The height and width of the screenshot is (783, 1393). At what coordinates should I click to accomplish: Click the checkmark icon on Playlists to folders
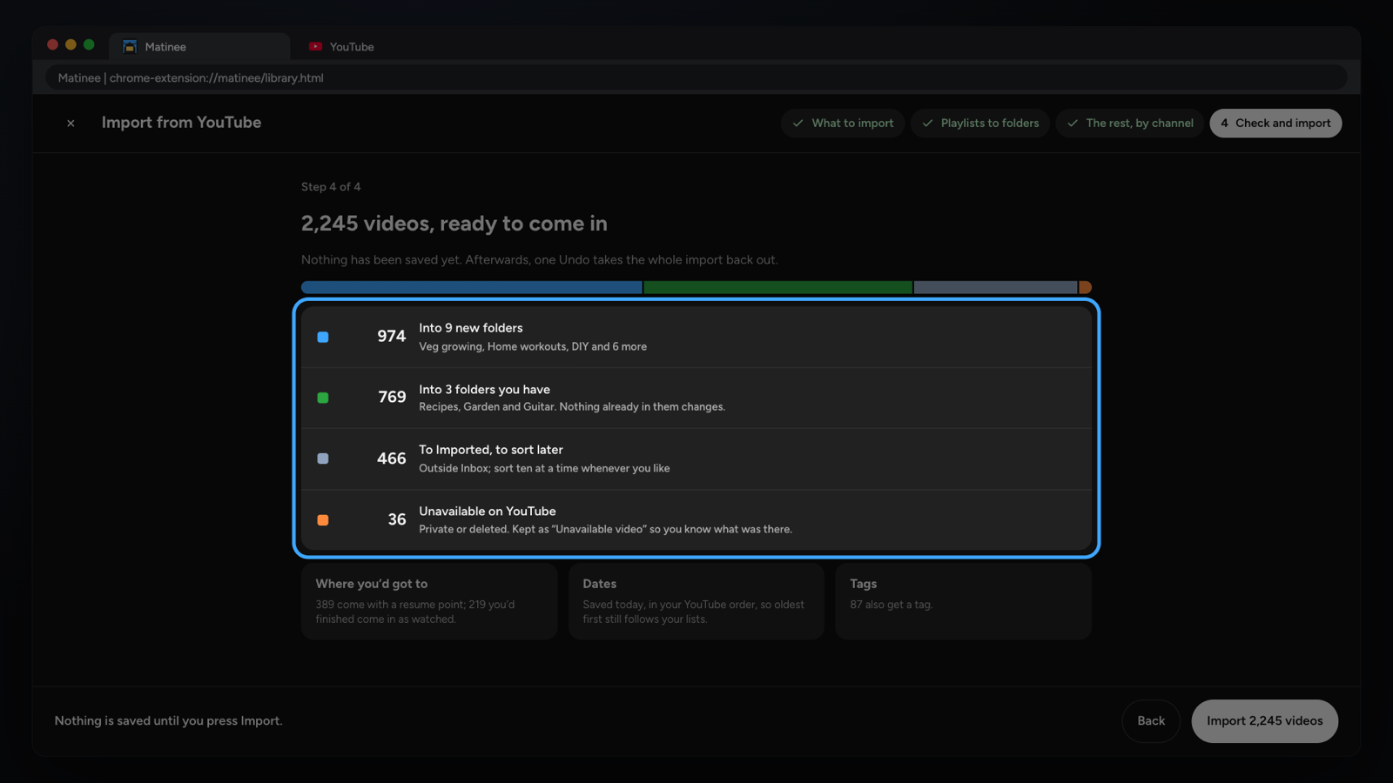(927, 124)
